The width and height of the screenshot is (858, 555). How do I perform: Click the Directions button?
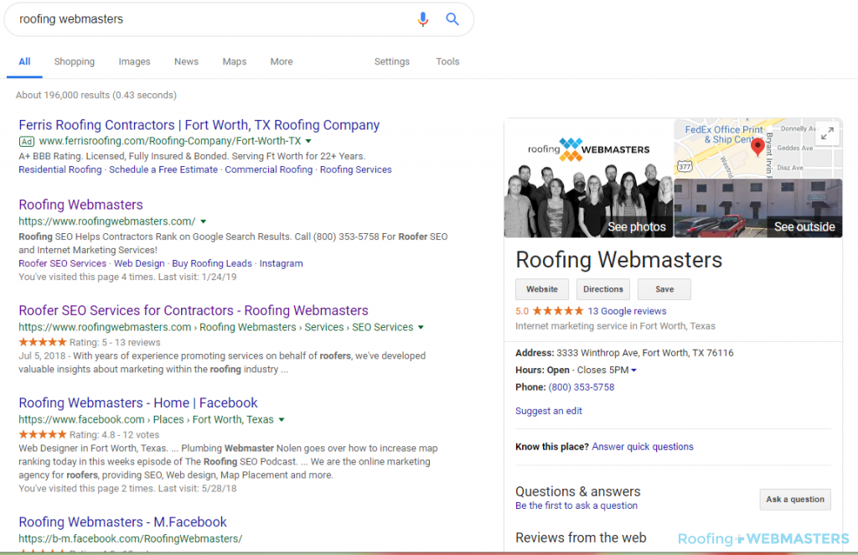(x=603, y=289)
